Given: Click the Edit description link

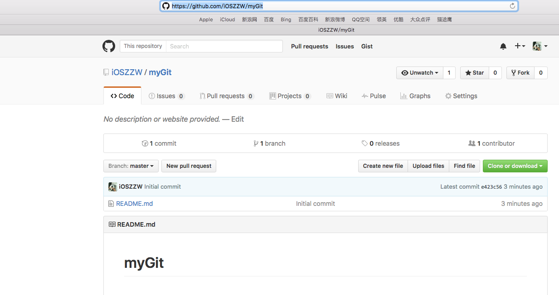Looking at the screenshot, I should (238, 119).
